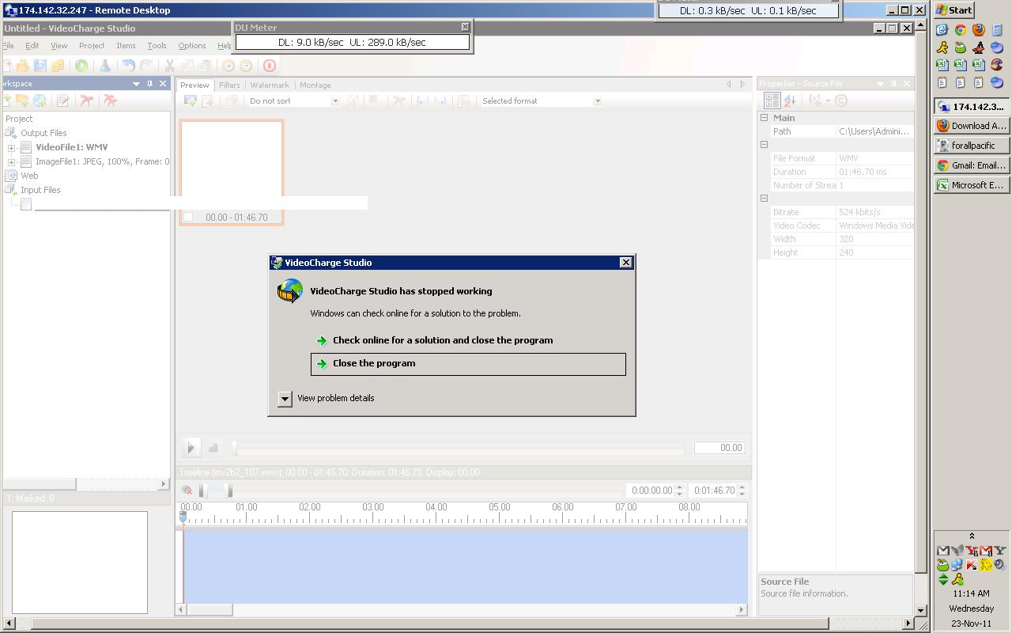Click 'Close the program' in the dialog

[468, 364]
